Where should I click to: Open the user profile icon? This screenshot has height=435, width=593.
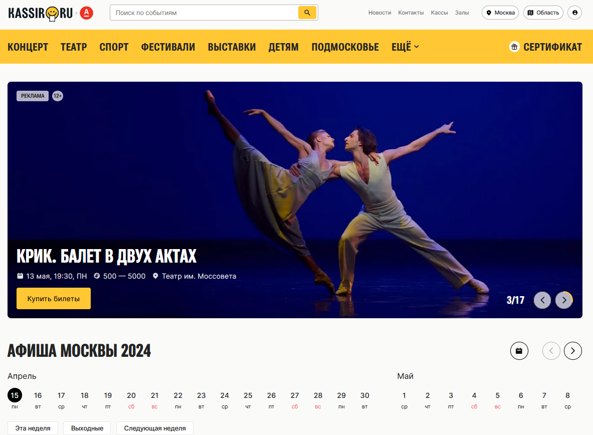tap(574, 13)
